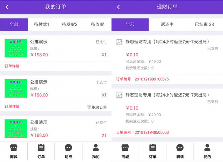Tap 我的 profile icon on 理财订单 screen
The image size is (223, 162).
pos(207,148)
